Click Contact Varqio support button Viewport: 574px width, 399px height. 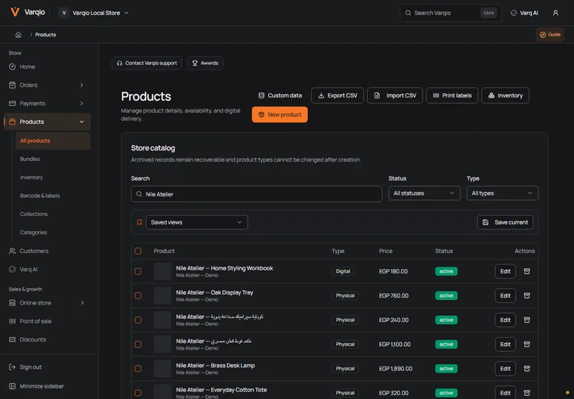point(147,63)
